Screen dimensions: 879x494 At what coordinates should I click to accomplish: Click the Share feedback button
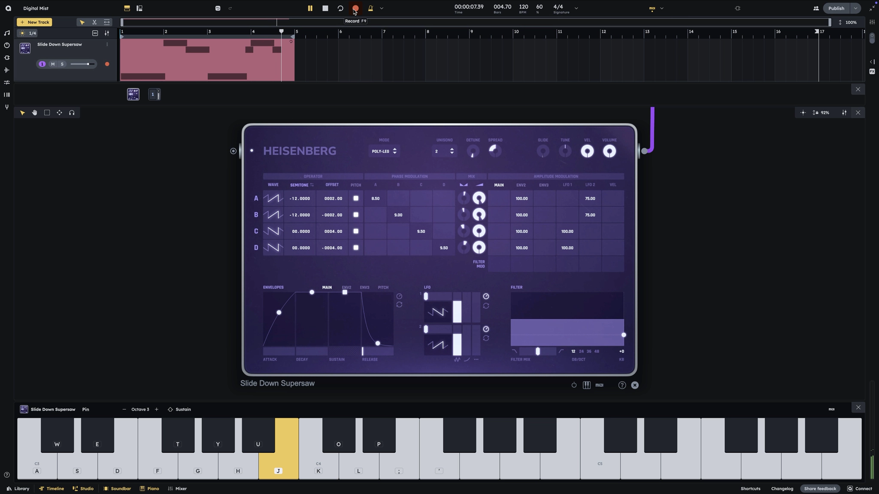[x=820, y=488]
